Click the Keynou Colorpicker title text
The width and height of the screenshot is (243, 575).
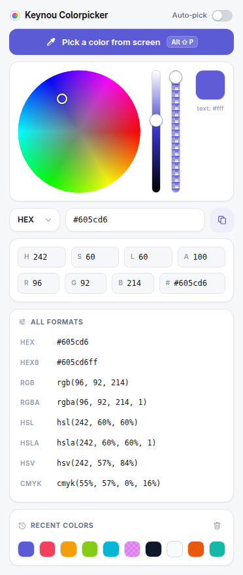pyautogui.click(x=66, y=16)
